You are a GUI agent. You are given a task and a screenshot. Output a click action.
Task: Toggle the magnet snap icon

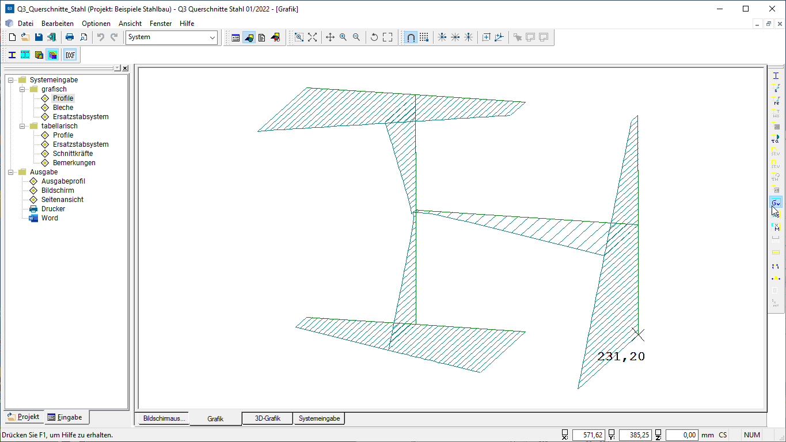click(411, 37)
